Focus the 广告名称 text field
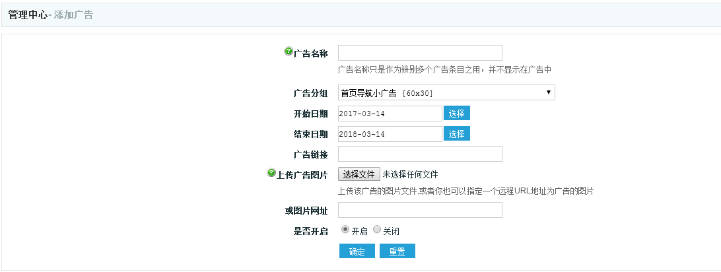This screenshot has height=272, width=721. coord(421,53)
